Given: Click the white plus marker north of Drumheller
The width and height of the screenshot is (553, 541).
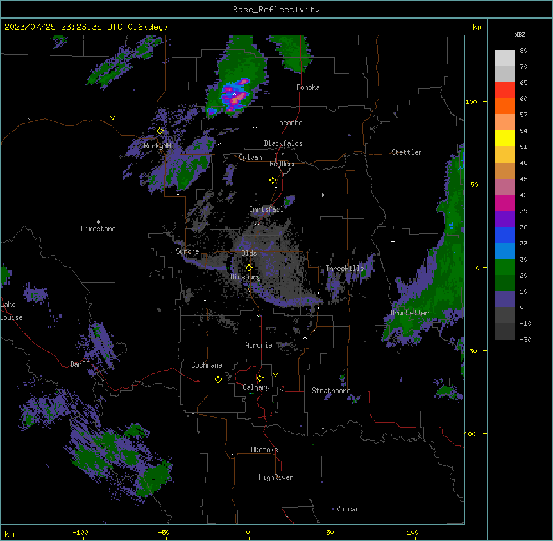Looking at the screenshot, I should (x=393, y=241).
